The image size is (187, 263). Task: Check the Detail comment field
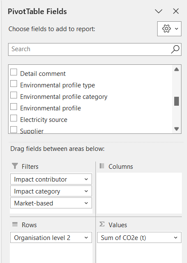[14, 72]
